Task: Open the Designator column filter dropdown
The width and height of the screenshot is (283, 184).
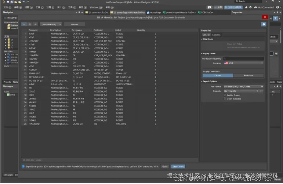Action: click(x=91, y=30)
